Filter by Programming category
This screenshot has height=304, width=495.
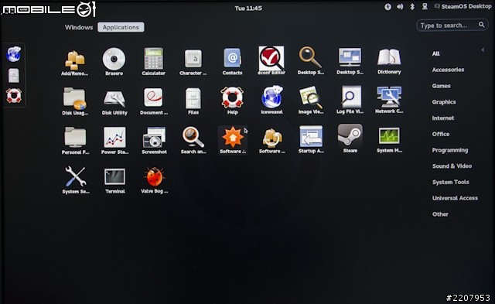(x=450, y=150)
